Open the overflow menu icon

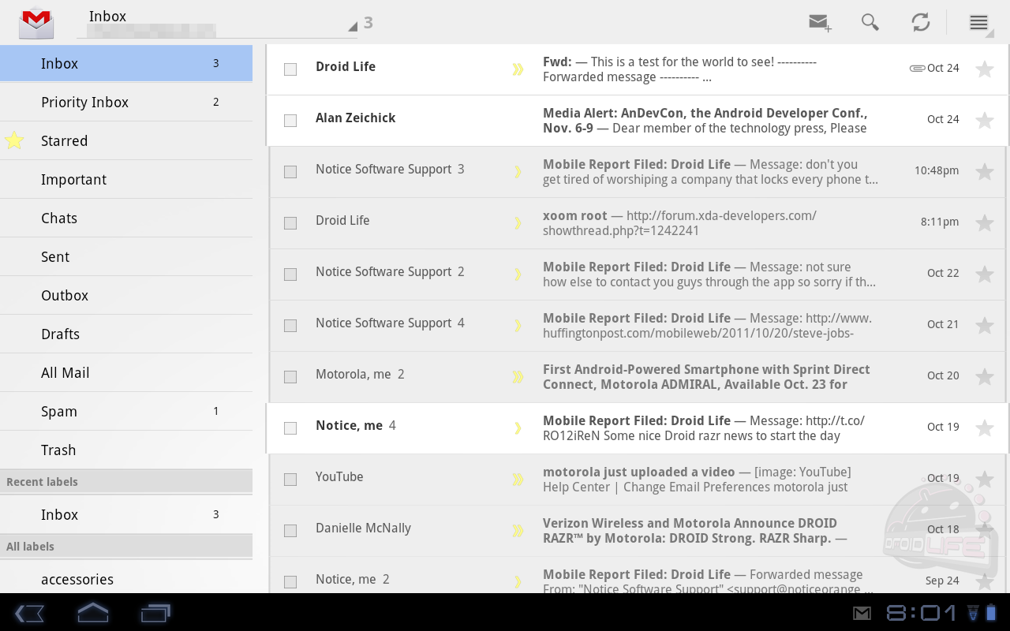coord(978,22)
